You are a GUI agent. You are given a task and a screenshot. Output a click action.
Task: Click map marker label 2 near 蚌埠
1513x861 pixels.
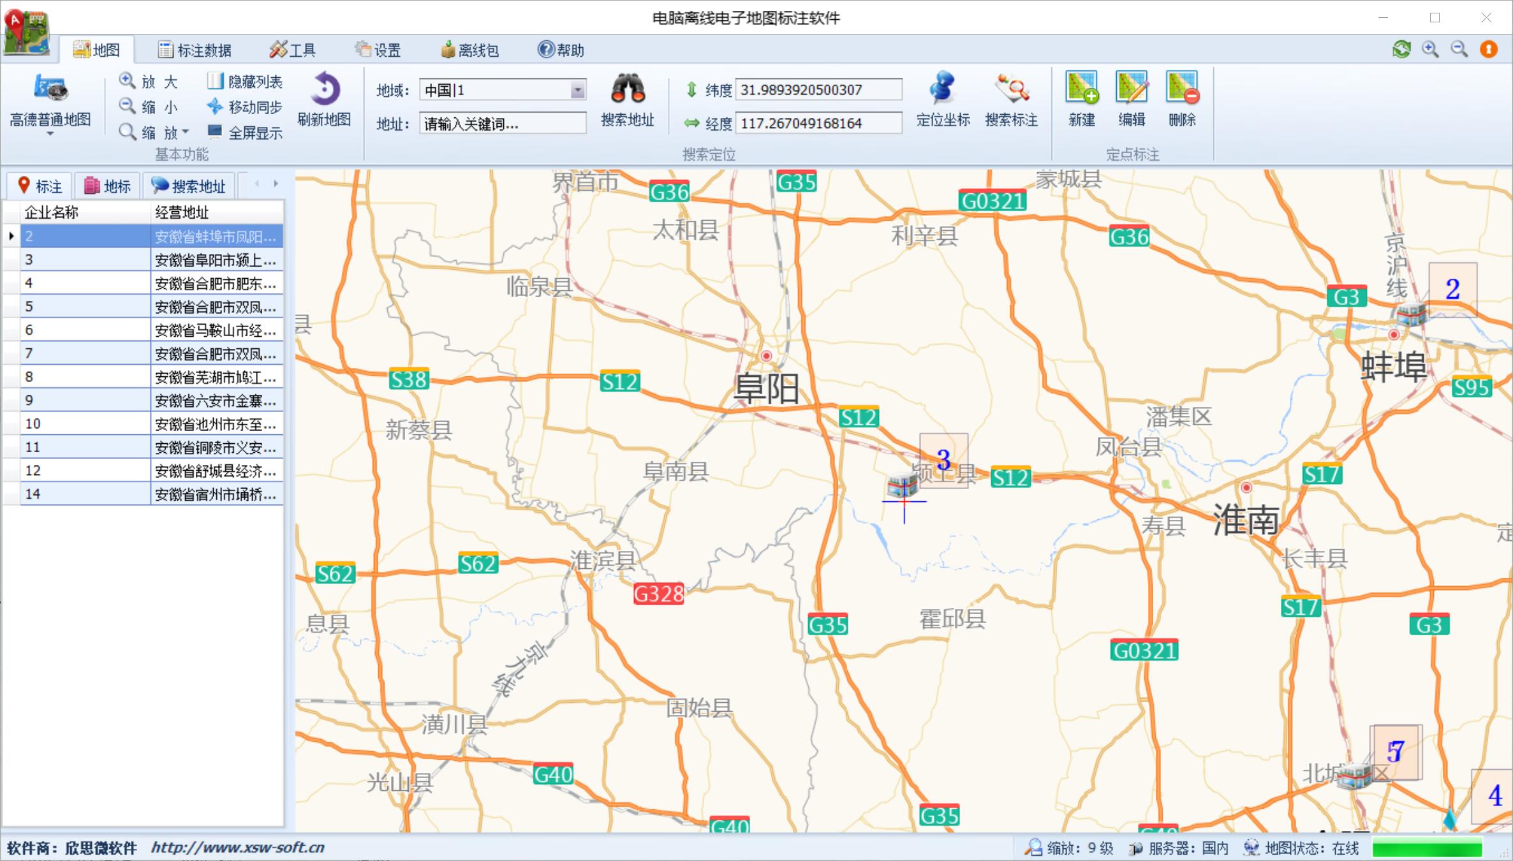point(1452,290)
